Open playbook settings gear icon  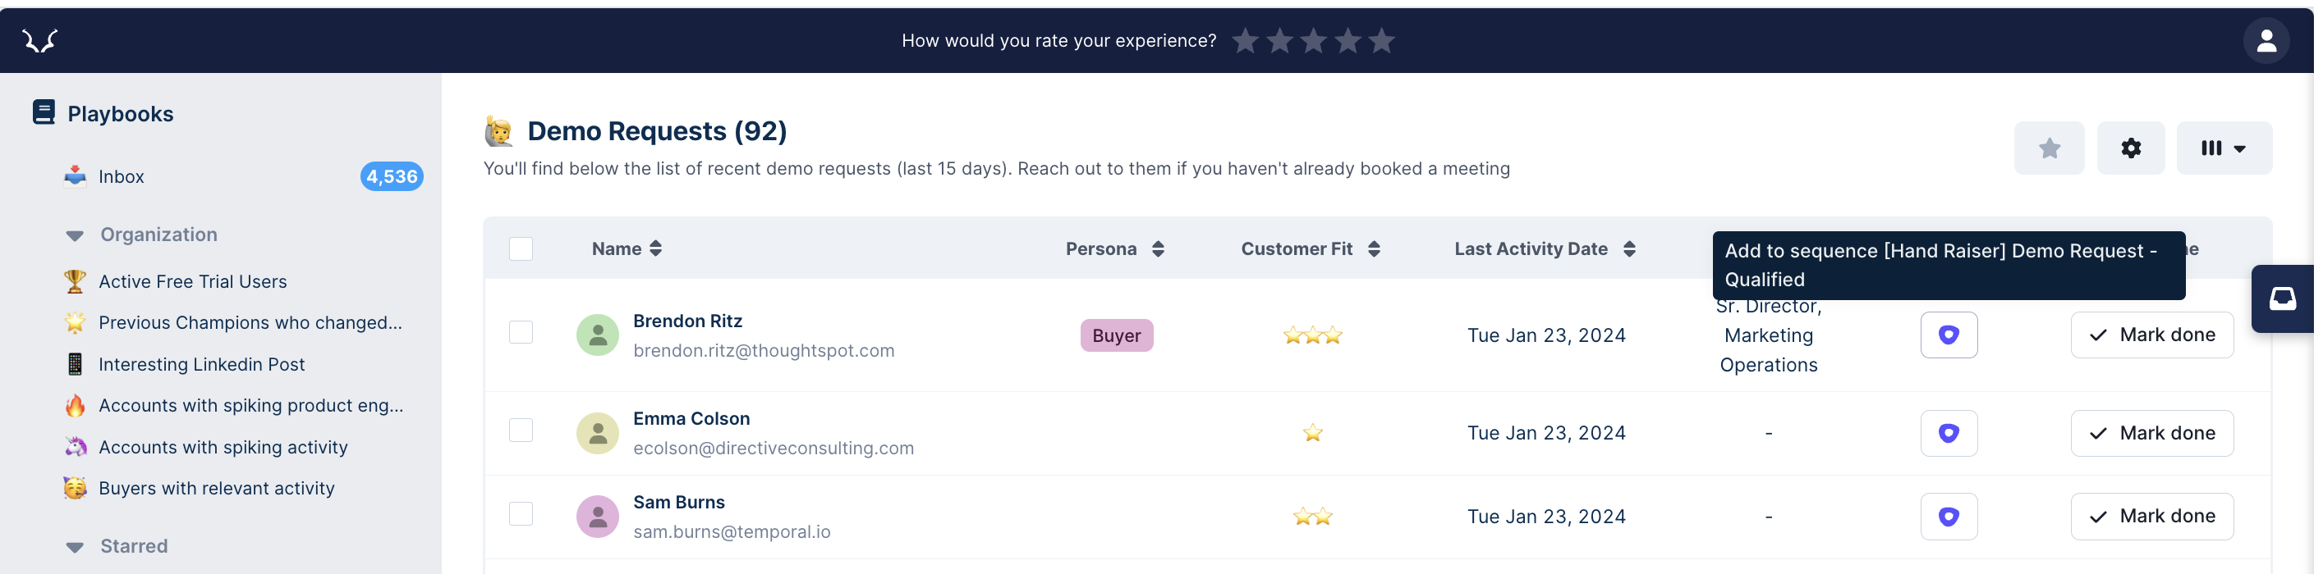coord(2130,148)
